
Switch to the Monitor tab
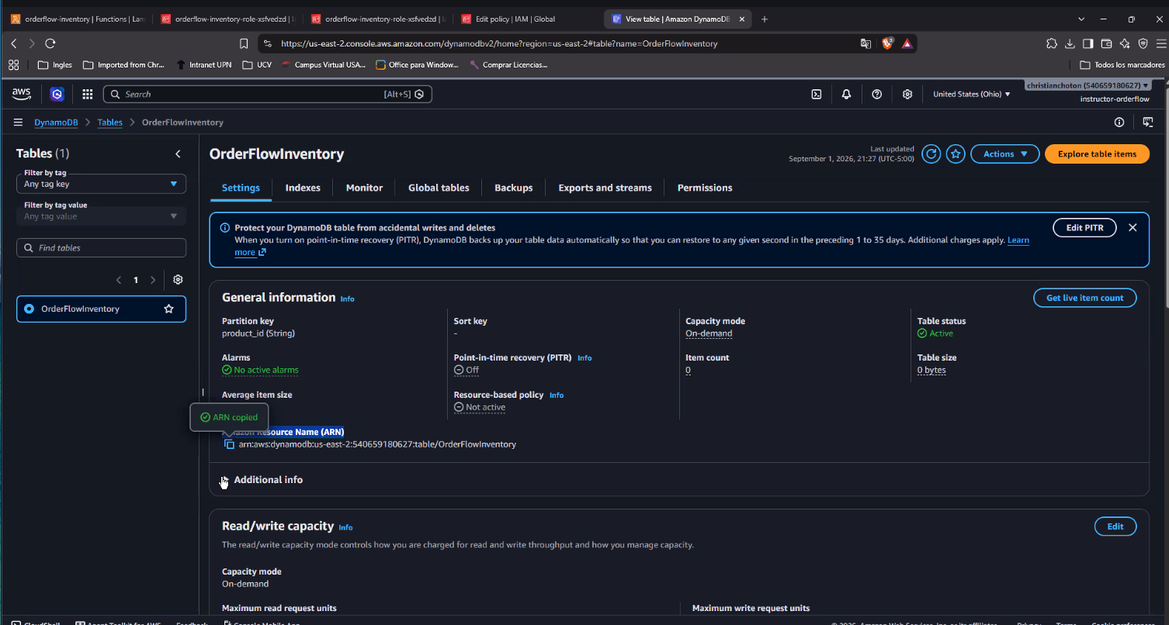(364, 188)
